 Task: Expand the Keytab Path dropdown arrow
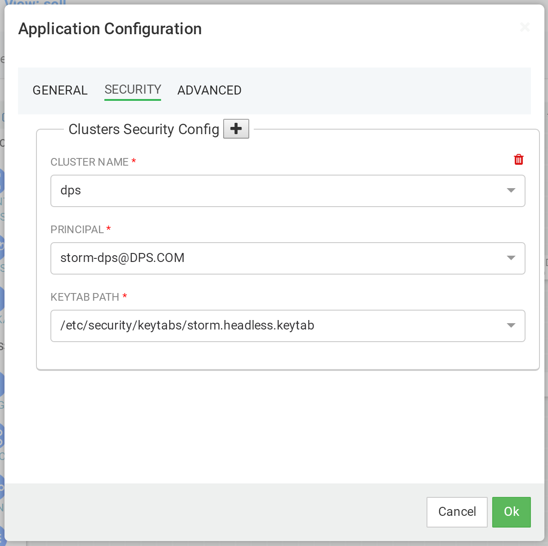point(511,325)
